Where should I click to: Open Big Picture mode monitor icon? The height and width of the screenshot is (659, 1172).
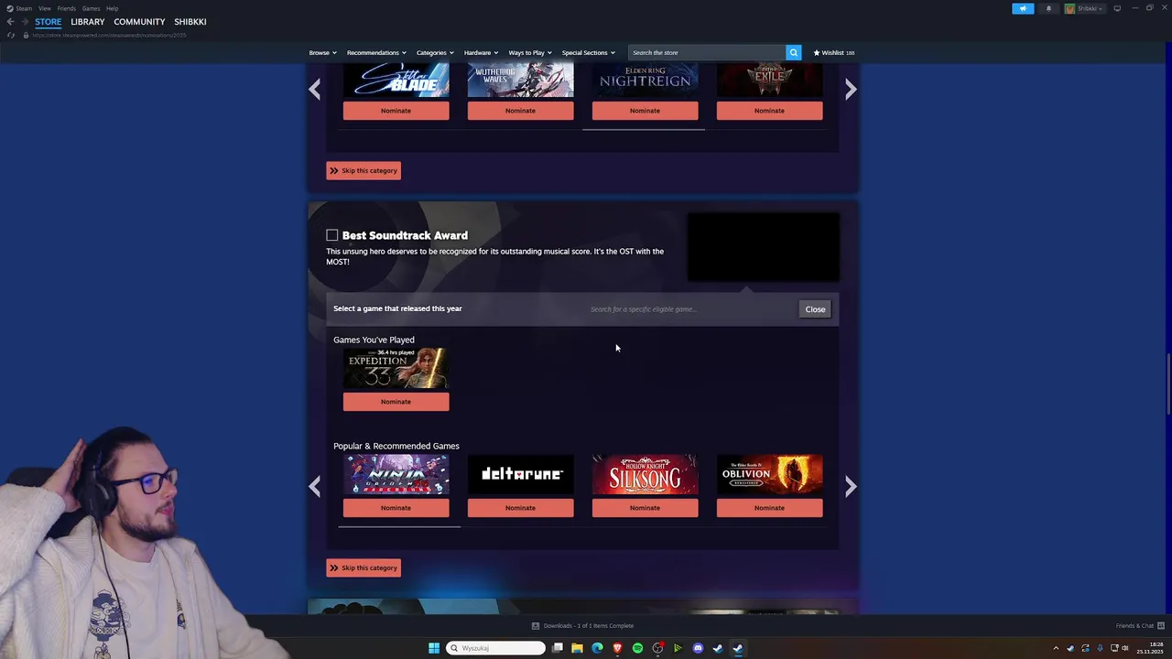tap(1117, 8)
